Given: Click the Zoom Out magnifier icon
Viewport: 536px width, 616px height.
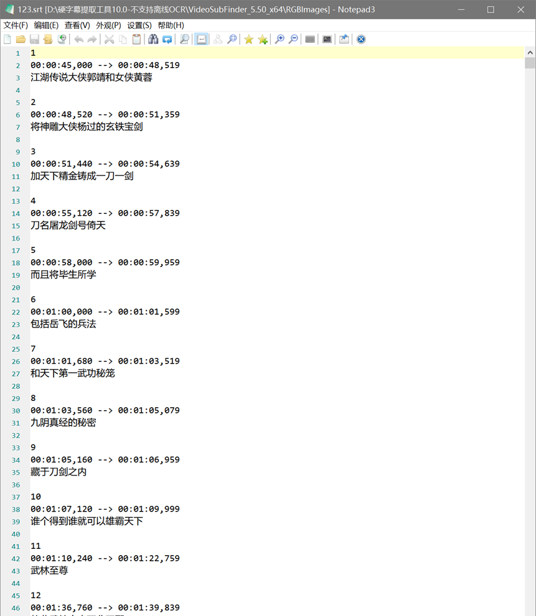Looking at the screenshot, I should (293, 39).
